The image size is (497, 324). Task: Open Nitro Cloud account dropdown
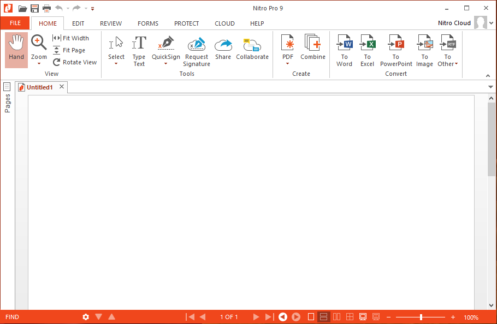point(492,23)
